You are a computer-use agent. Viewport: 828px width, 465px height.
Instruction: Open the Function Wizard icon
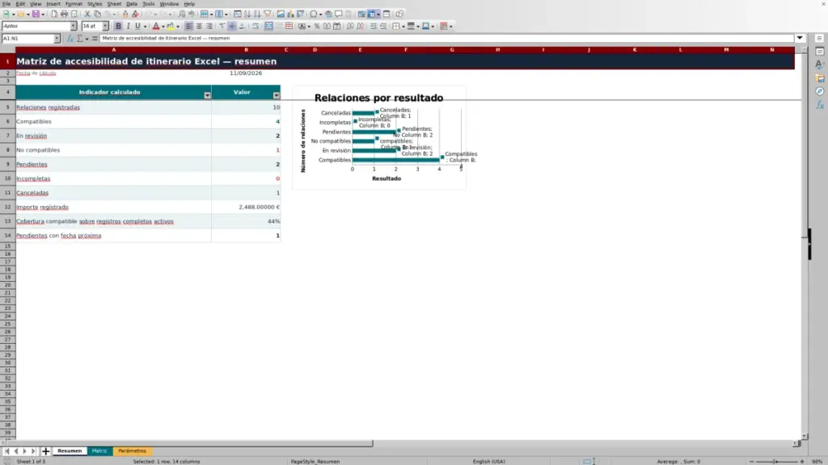(70, 39)
